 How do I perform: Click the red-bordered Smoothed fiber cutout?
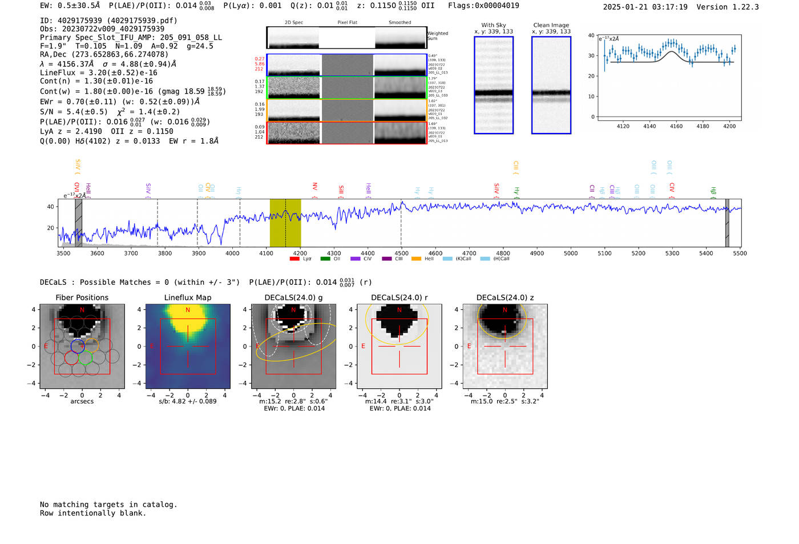pyautogui.click(x=400, y=133)
